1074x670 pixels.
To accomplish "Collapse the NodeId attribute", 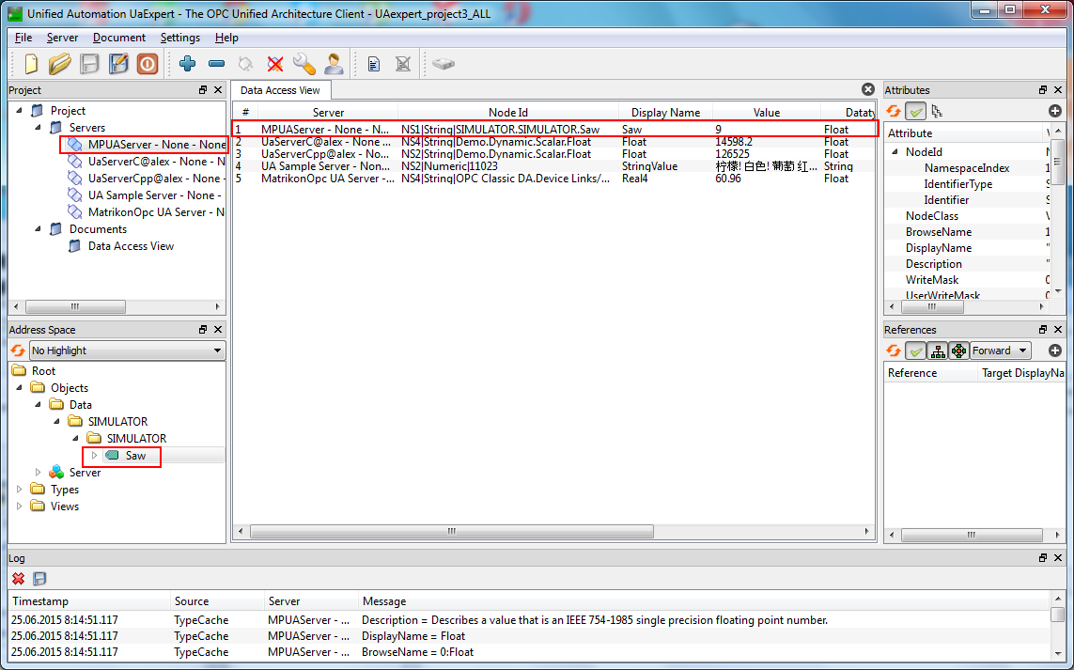I will coord(895,152).
